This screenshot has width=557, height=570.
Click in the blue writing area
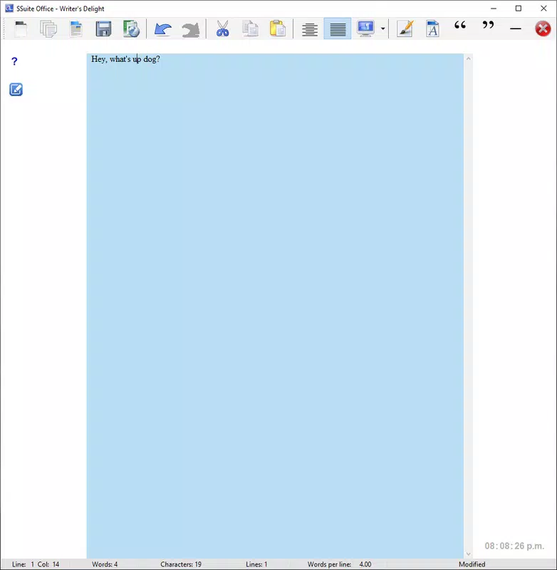pyautogui.click(x=275, y=306)
